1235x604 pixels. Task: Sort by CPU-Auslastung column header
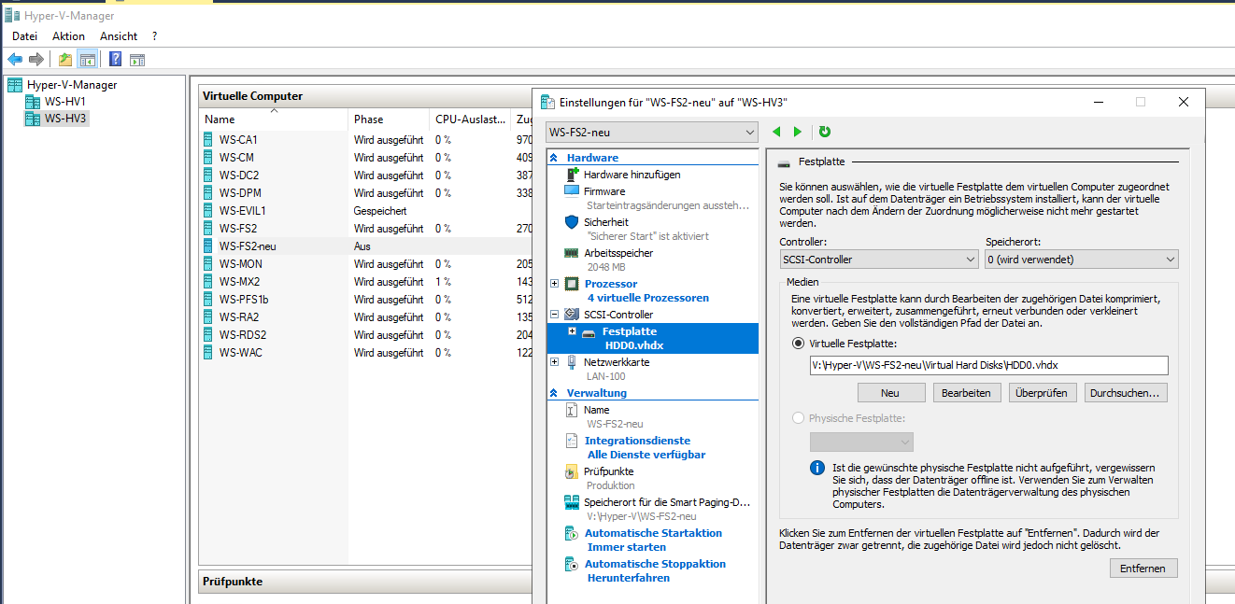pos(471,119)
